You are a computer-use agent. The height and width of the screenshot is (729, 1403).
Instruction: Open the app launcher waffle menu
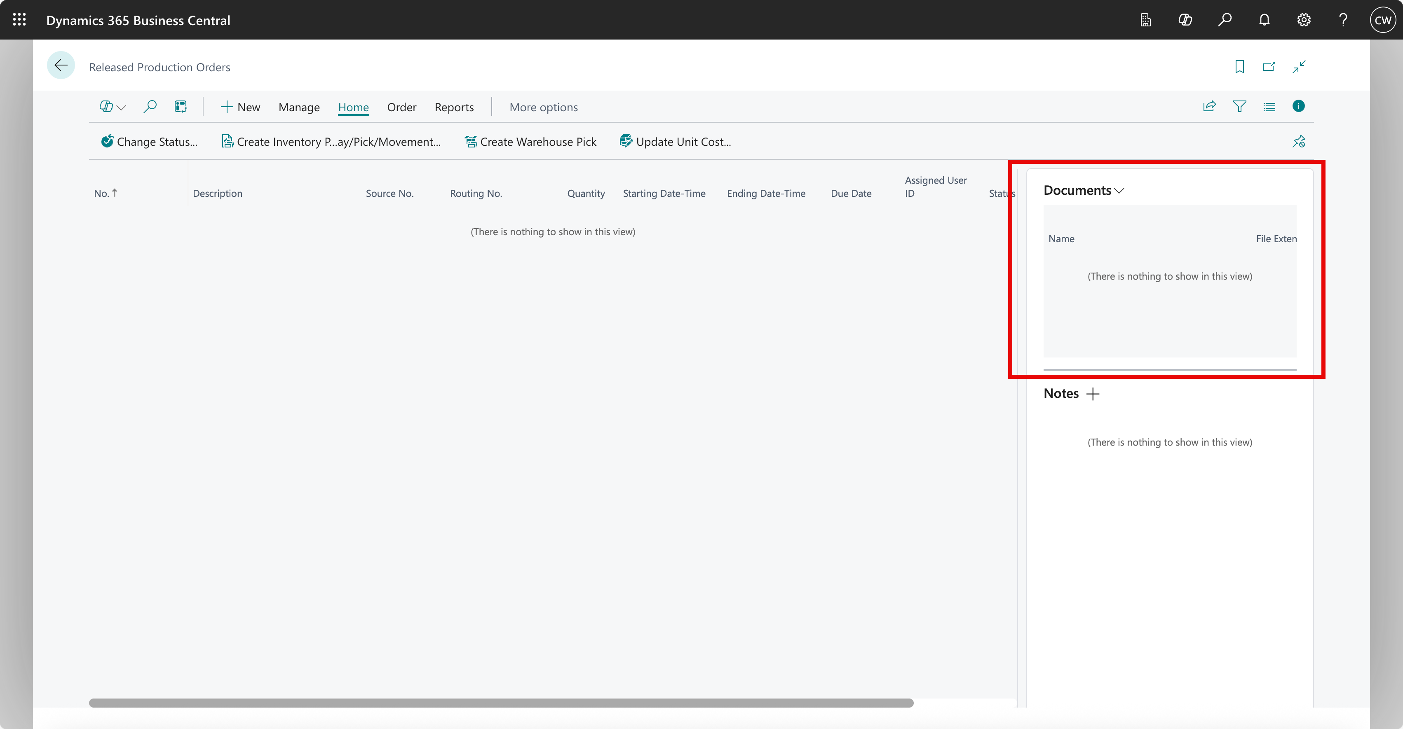coord(19,20)
